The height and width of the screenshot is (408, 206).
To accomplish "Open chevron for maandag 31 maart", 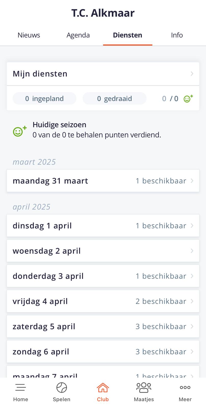I will coord(192,181).
